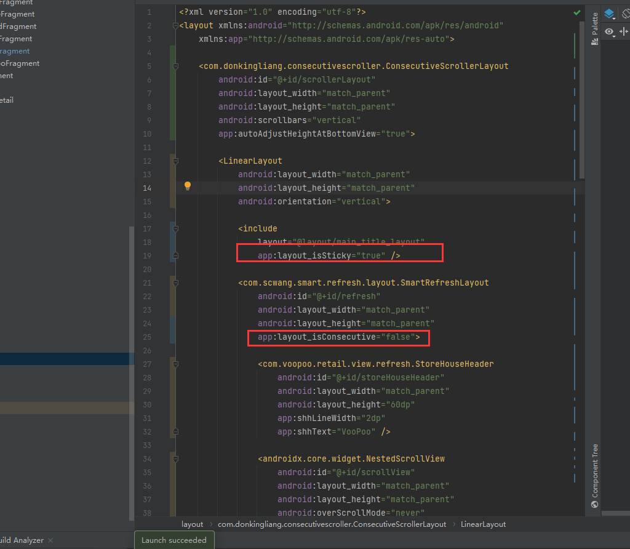
Task: Click layout_height="60dp" on line 30
Action: pos(365,405)
